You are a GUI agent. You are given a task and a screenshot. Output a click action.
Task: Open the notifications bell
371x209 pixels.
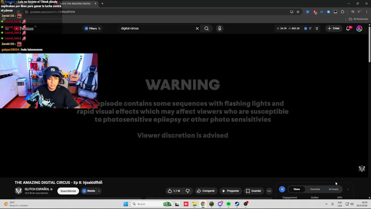point(348,28)
